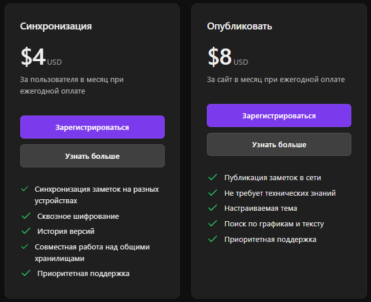Click checkmark beside "Не требует технических знаний"
The height and width of the screenshot is (302, 371).
pos(212,193)
